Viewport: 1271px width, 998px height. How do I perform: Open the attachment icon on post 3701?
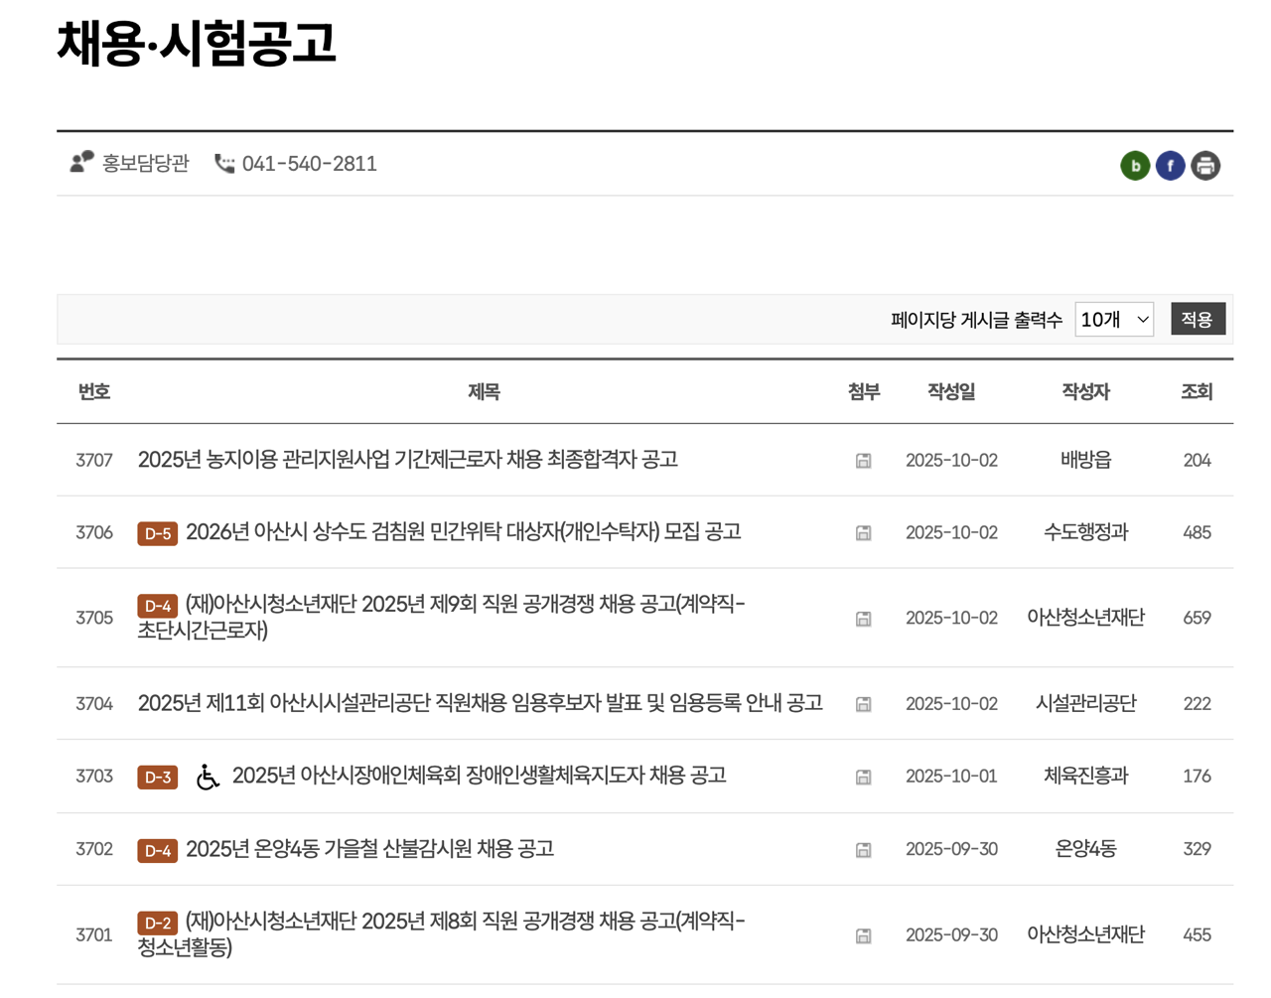[863, 933]
